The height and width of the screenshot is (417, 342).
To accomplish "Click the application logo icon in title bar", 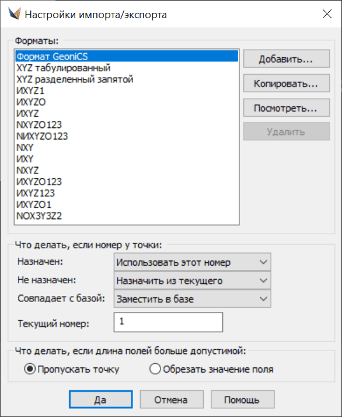I will pos(15,14).
